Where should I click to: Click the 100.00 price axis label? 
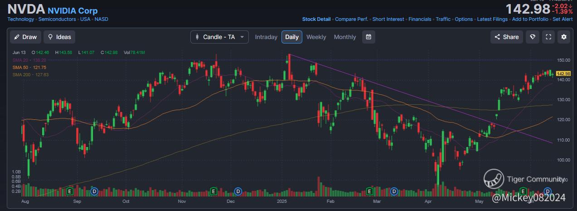(x=563, y=160)
